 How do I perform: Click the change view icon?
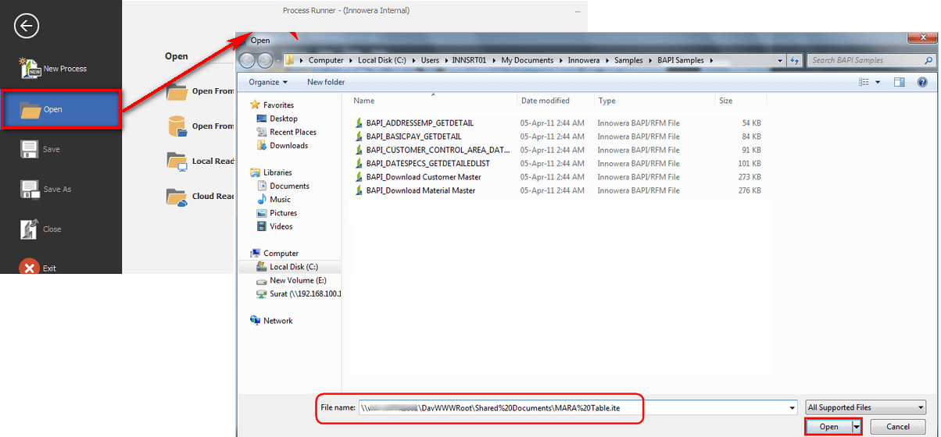pos(865,82)
